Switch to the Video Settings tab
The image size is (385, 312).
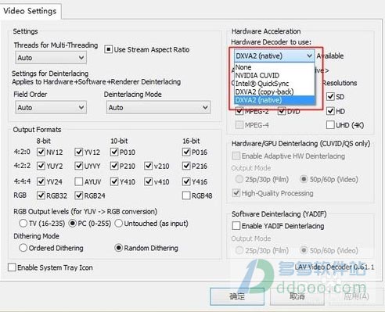(x=31, y=11)
